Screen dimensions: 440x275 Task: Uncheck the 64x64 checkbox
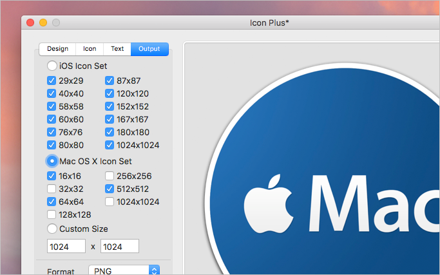click(x=52, y=202)
